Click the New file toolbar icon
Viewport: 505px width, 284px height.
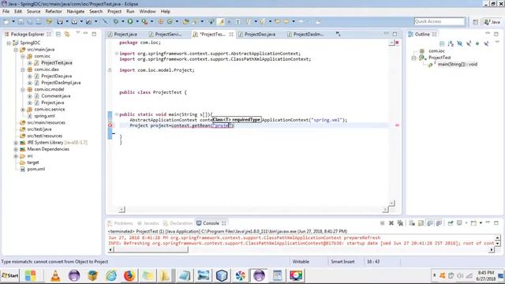[x=6, y=21]
